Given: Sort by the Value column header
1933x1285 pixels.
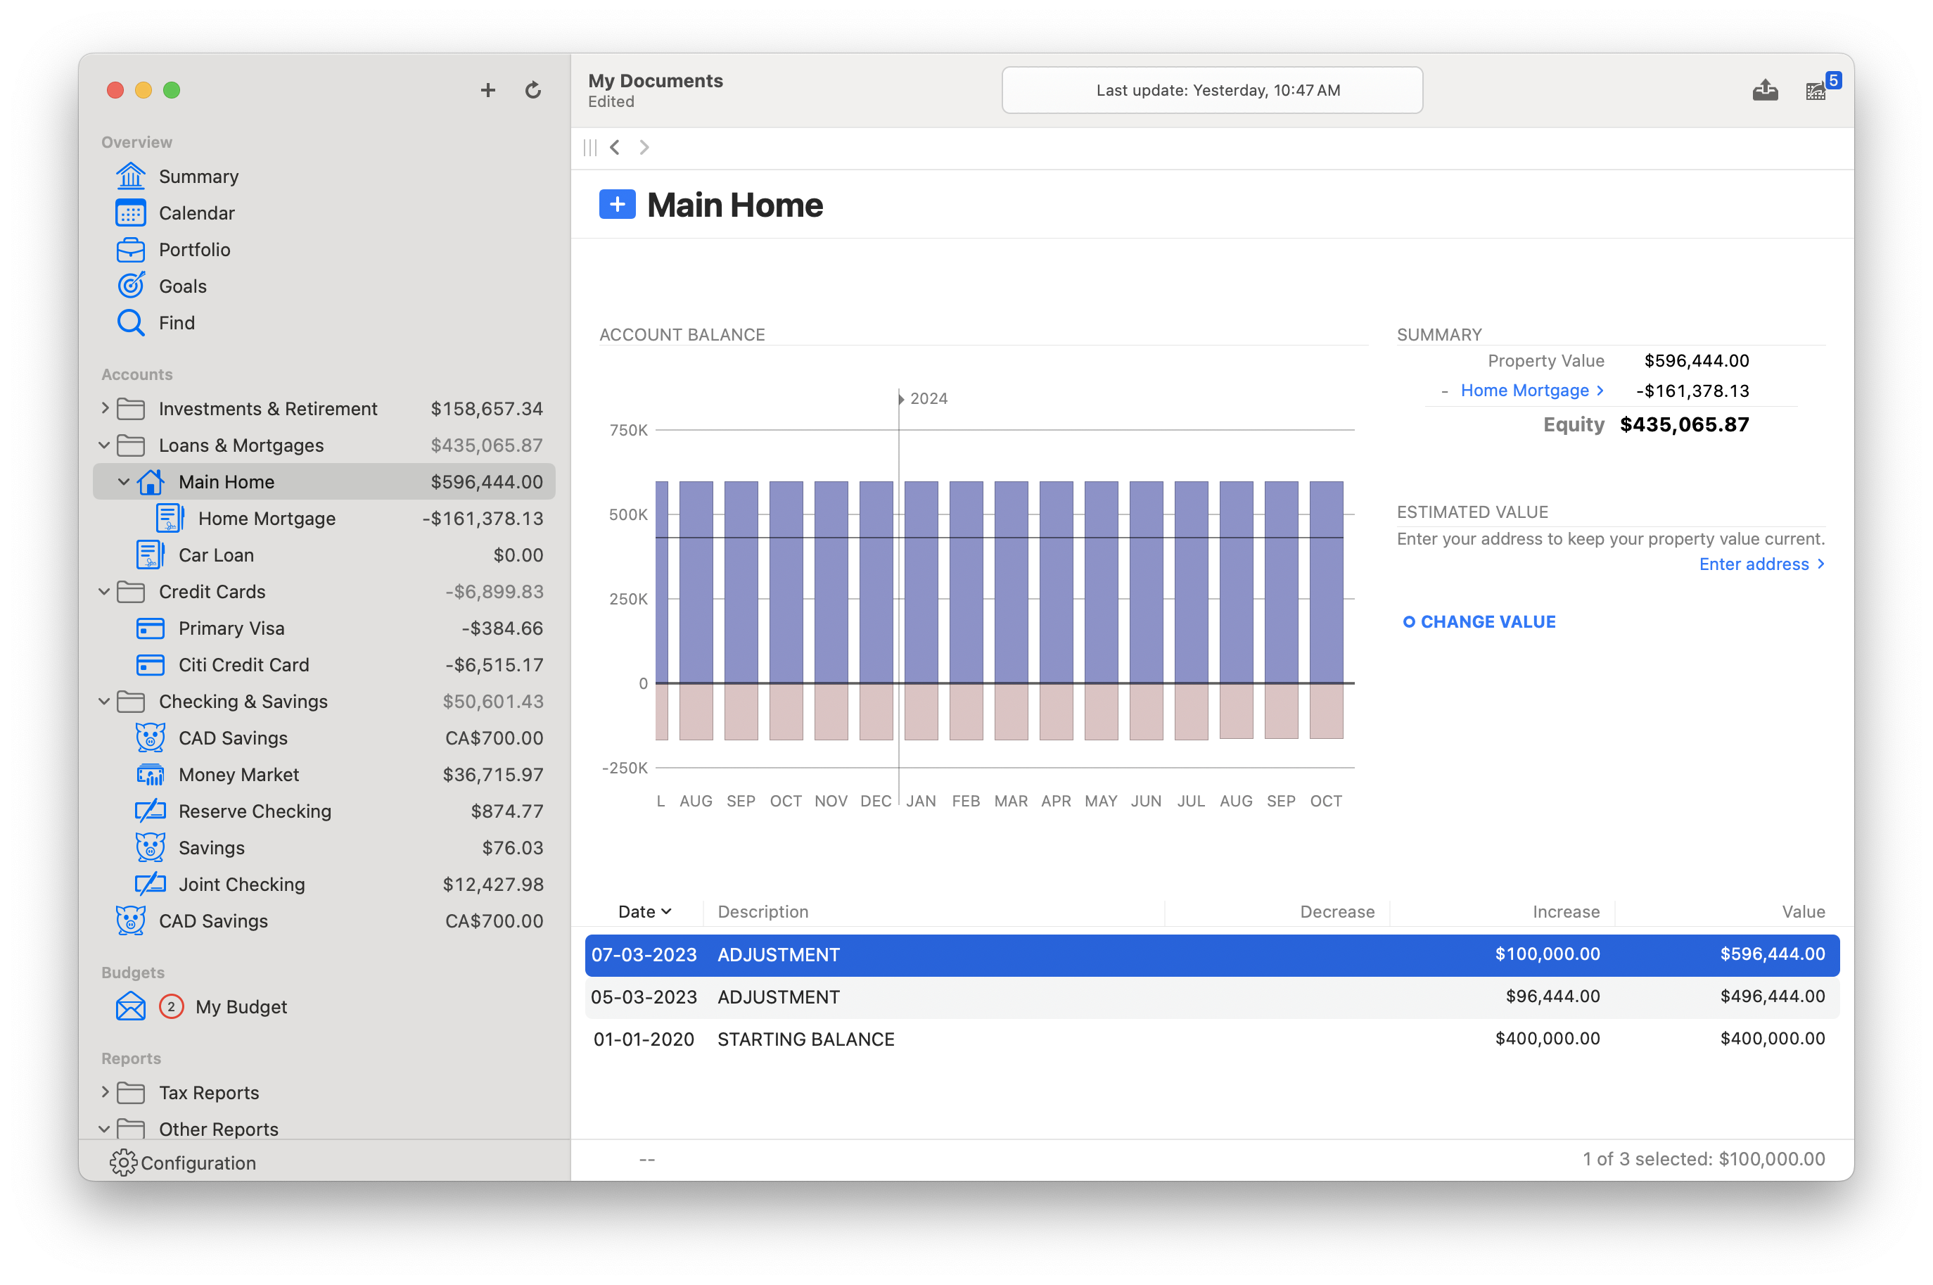Looking at the screenshot, I should tap(1803, 911).
